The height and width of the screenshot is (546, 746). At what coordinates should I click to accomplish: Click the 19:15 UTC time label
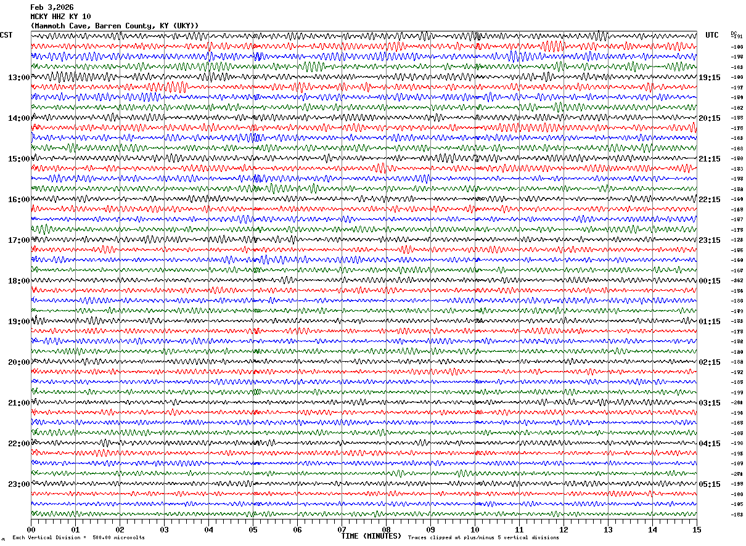point(709,78)
